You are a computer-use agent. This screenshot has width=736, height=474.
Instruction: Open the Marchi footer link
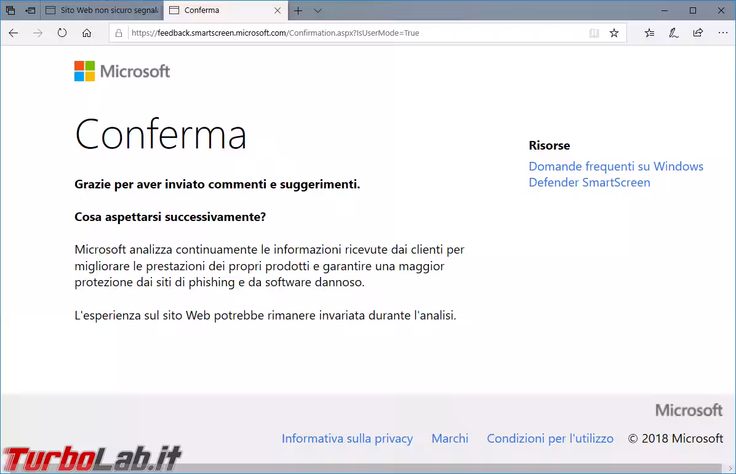click(x=450, y=438)
